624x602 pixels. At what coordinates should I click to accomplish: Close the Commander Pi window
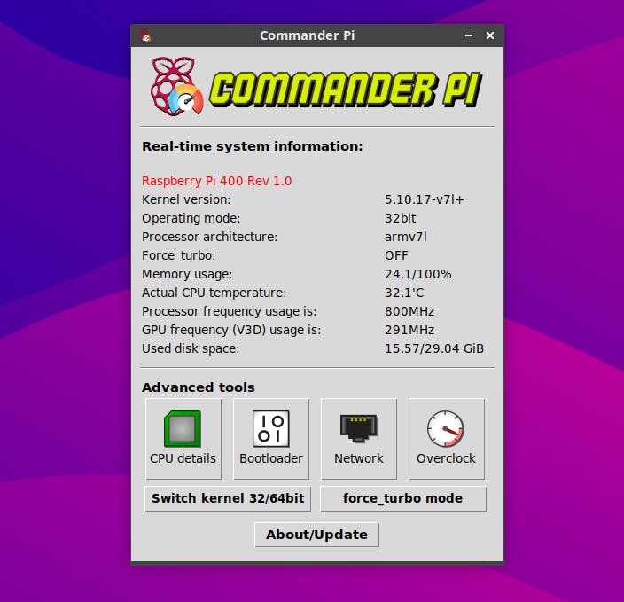click(x=490, y=35)
